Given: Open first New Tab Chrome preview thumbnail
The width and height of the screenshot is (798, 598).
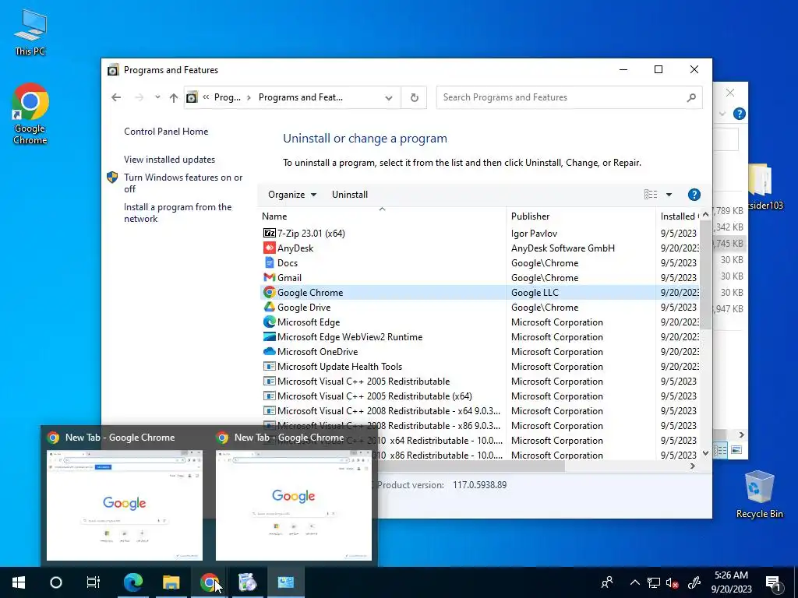Looking at the screenshot, I should coord(125,505).
